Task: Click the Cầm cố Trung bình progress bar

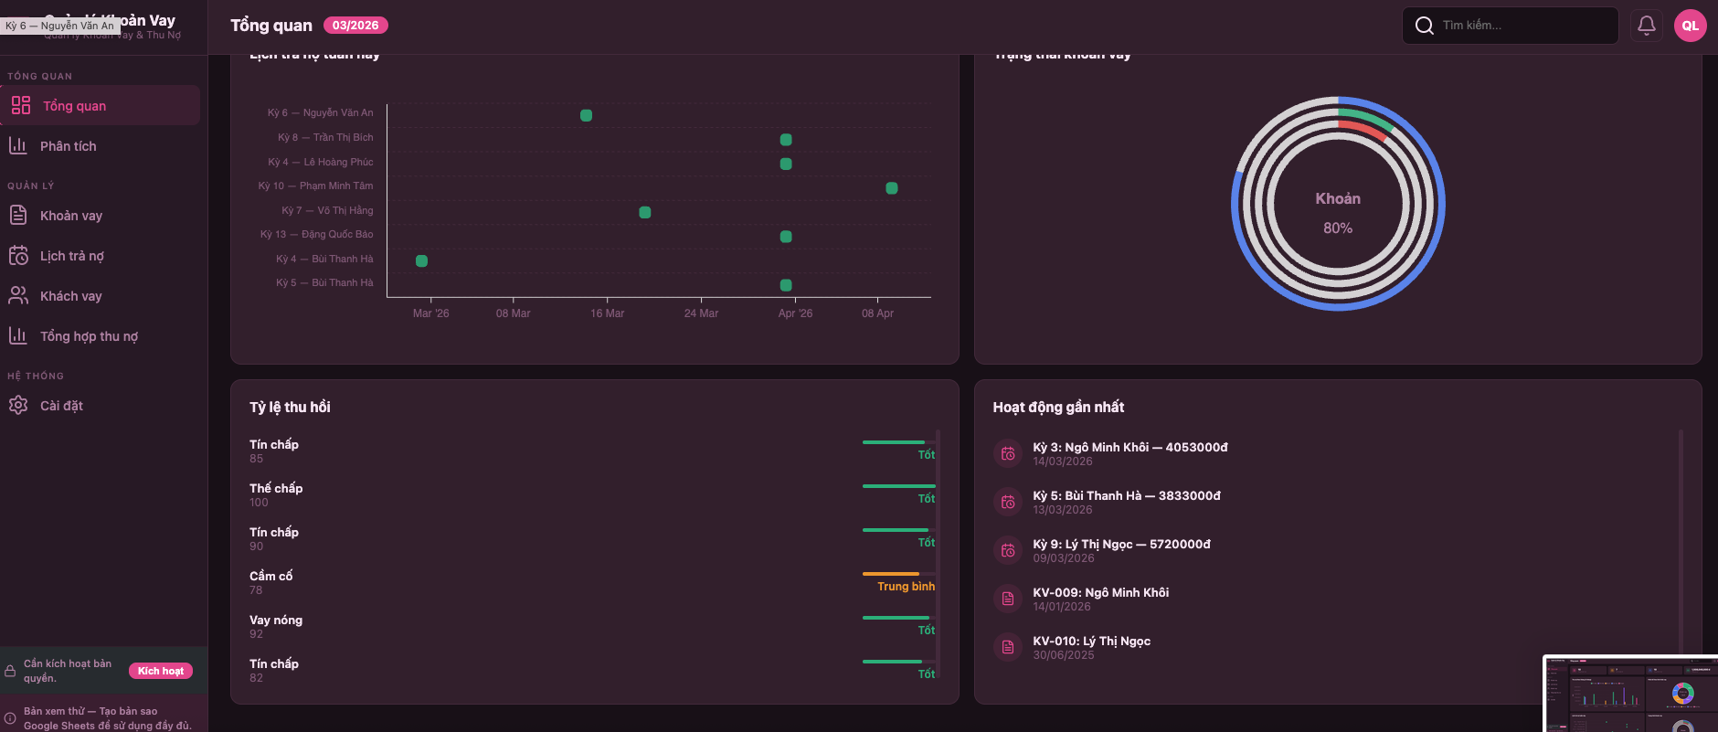Action: tap(891, 574)
